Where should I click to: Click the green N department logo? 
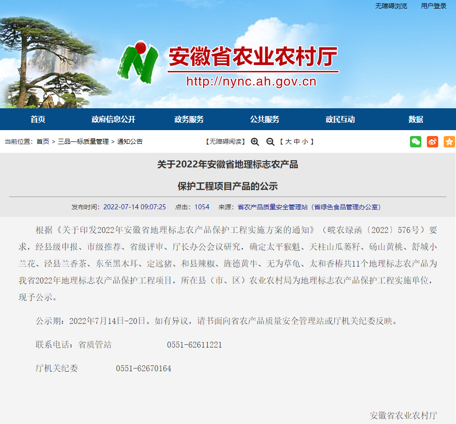[138, 62]
